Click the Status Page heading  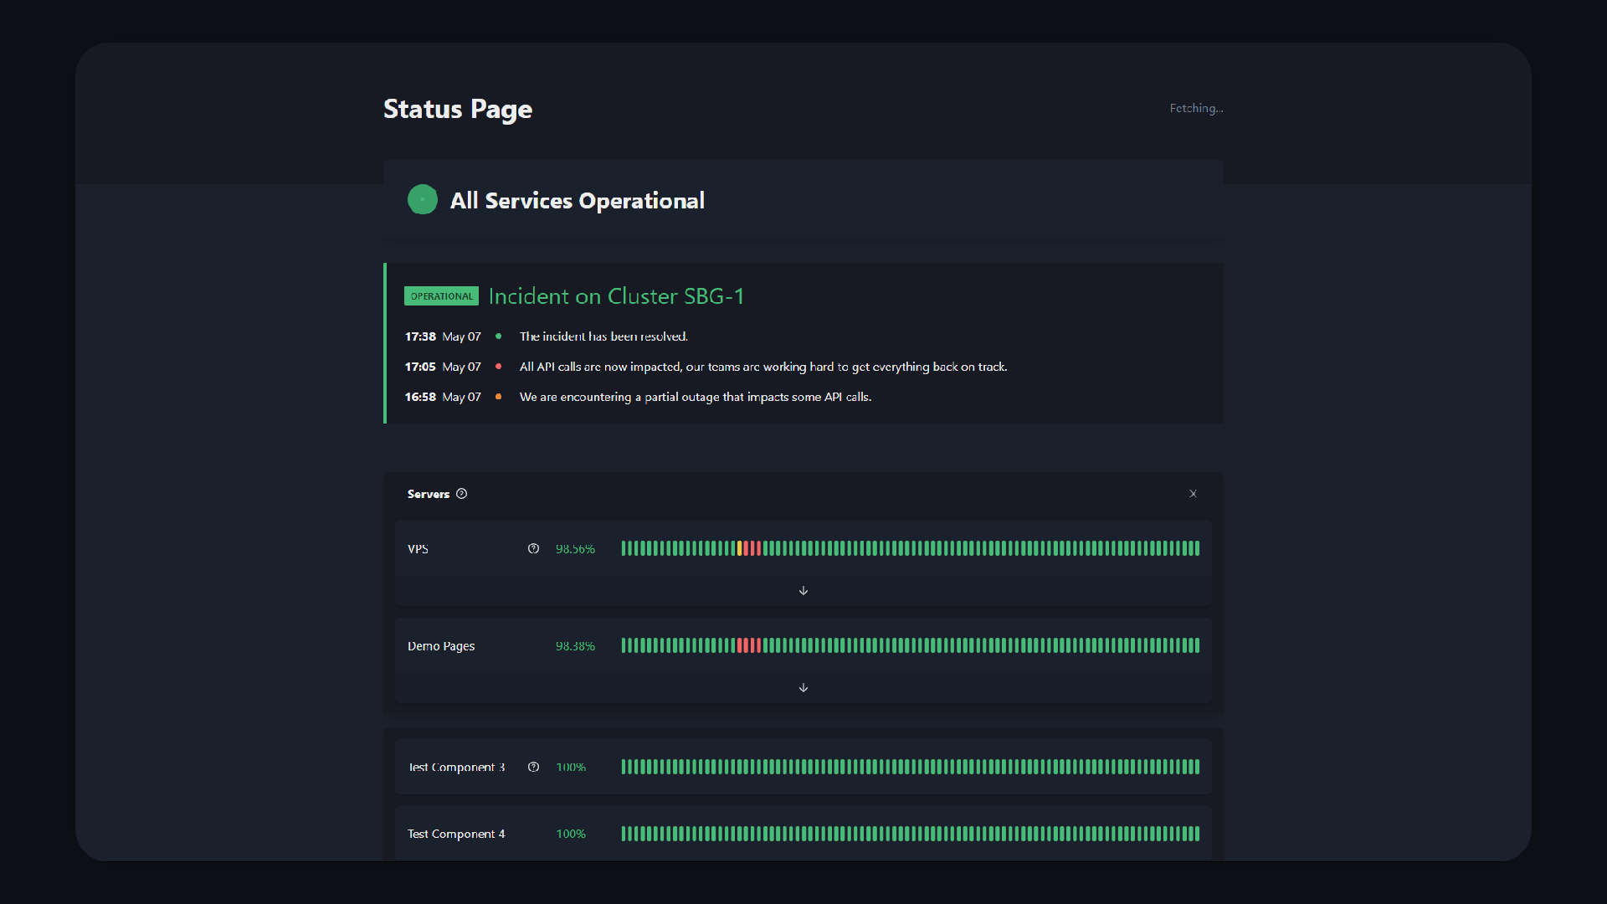tap(458, 109)
